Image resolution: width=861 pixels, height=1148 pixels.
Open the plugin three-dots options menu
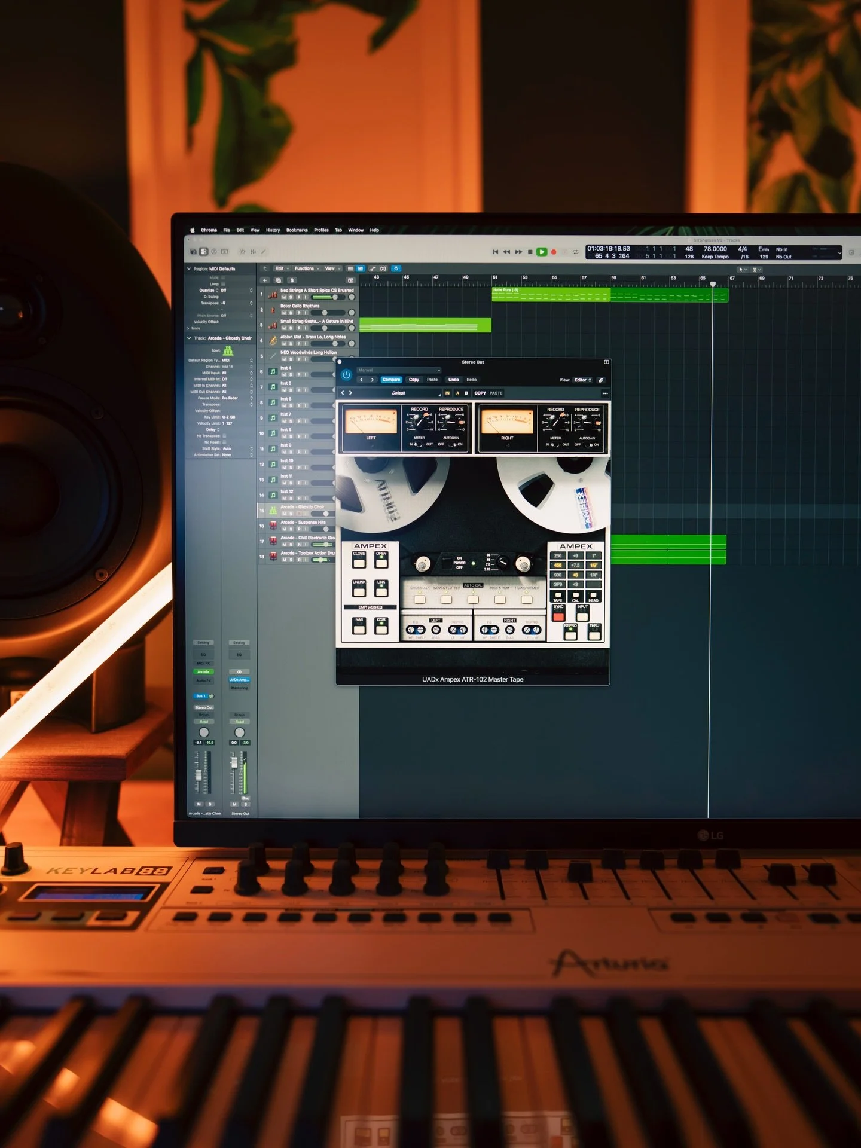(604, 393)
